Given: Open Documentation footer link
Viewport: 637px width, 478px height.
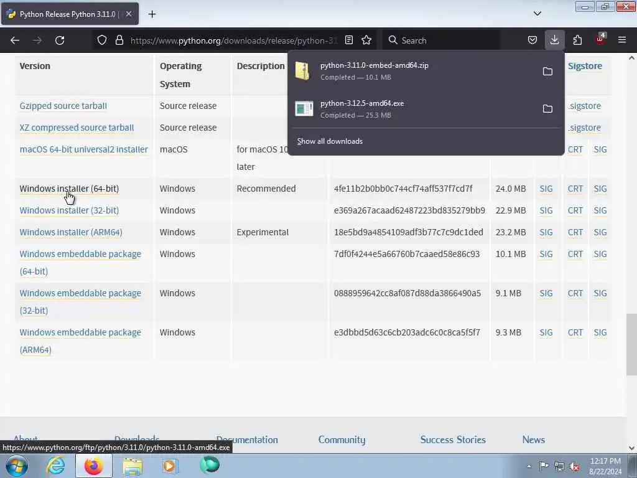Looking at the screenshot, I should [247, 440].
